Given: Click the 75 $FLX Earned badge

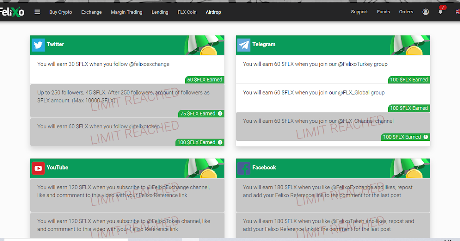Looking at the screenshot, I should pyautogui.click(x=201, y=114).
